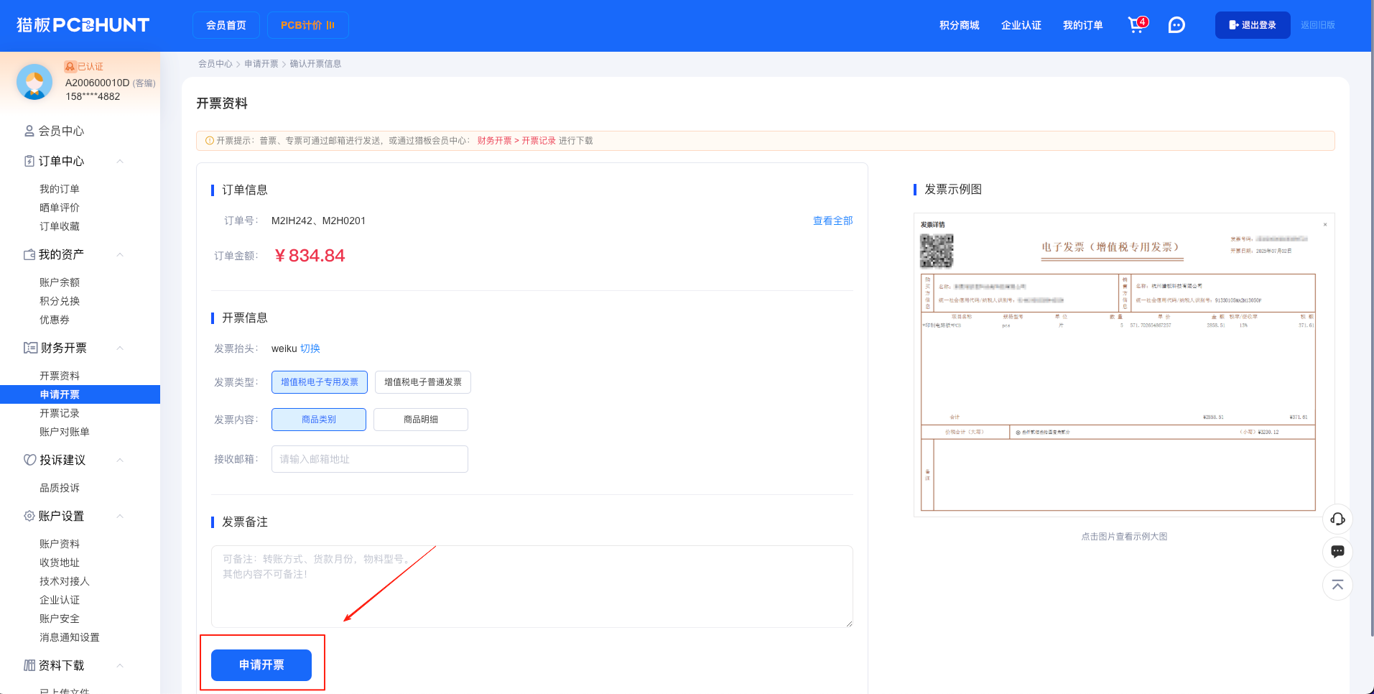Close the invoice sample preview with X
This screenshot has height=694, width=1374.
[x=1325, y=225]
